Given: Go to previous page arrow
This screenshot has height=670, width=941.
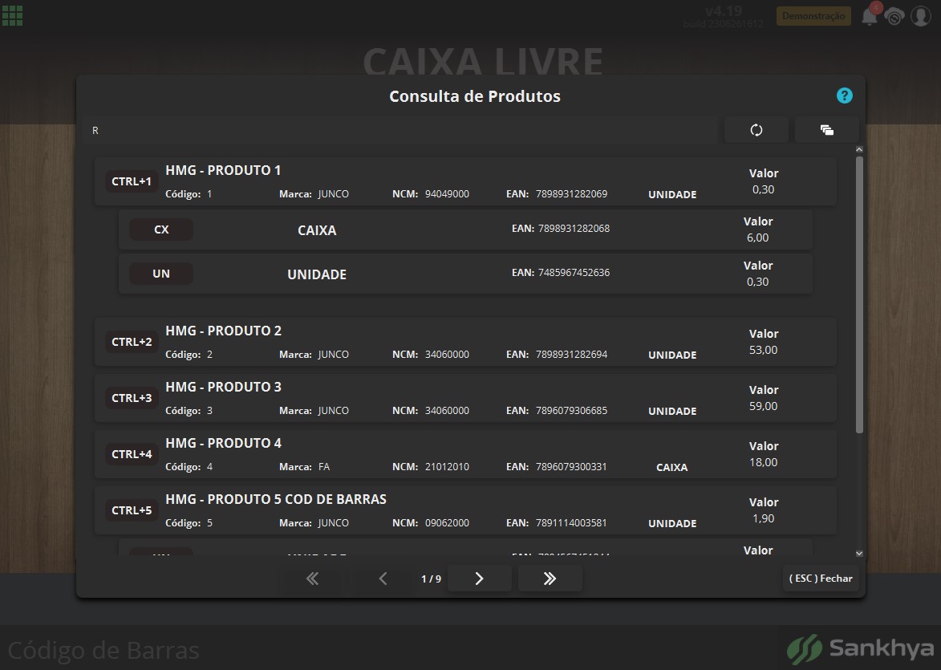Looking at the screenshot, I should point(383,579).
